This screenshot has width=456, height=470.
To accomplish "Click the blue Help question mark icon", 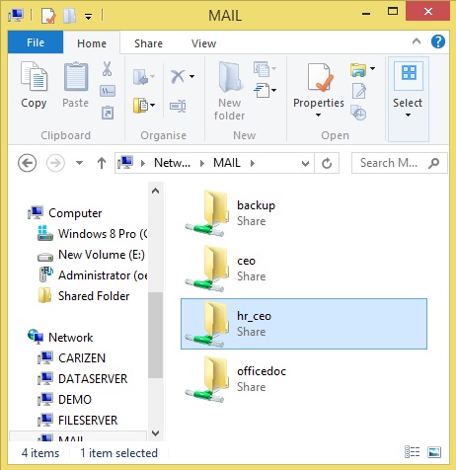I will (x=438, y=41).
